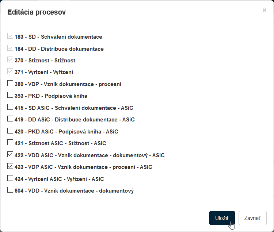274x232 pixels.
Task: Click the disabled 184 - DD checkbox
Action: coord(10,48)
